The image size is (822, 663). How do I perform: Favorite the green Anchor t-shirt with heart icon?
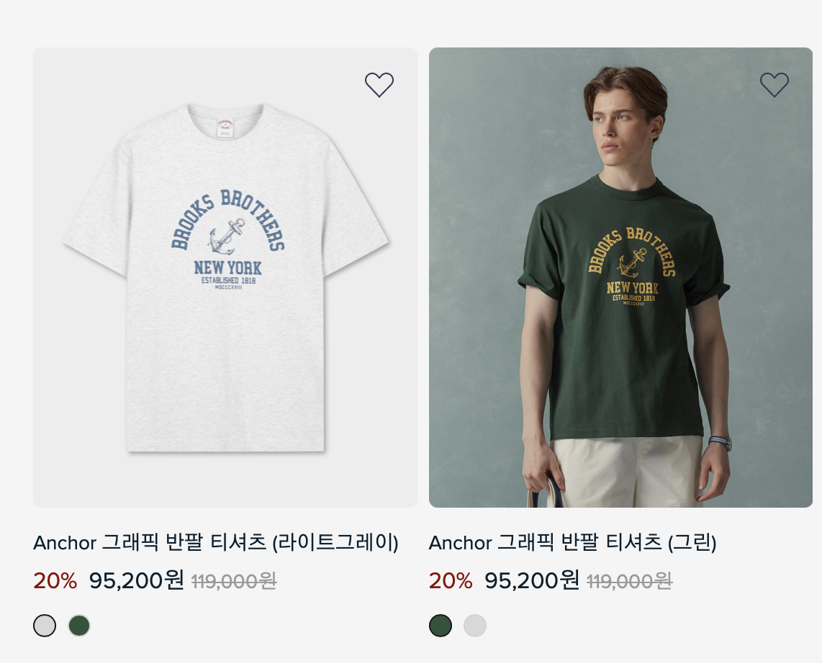click(x=774, y=84)
